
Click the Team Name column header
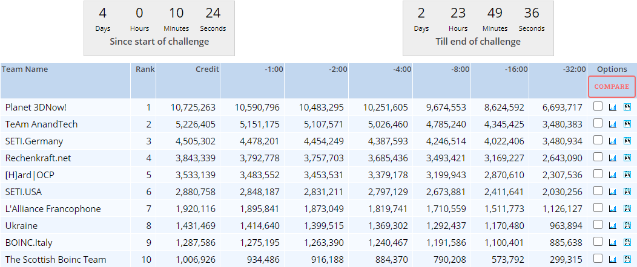25,69
